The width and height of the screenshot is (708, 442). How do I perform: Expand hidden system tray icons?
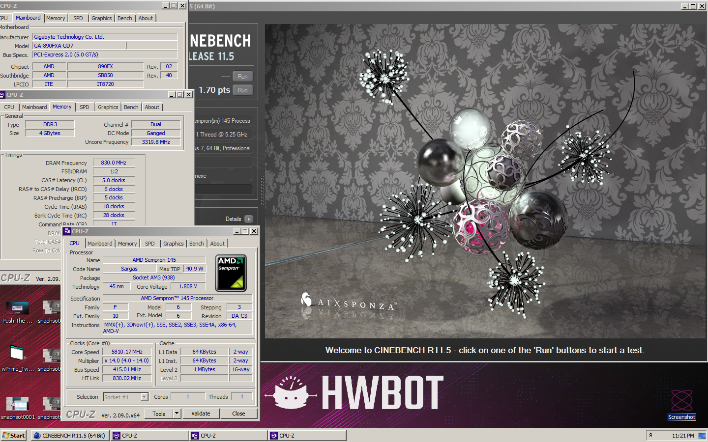point(650,435)
